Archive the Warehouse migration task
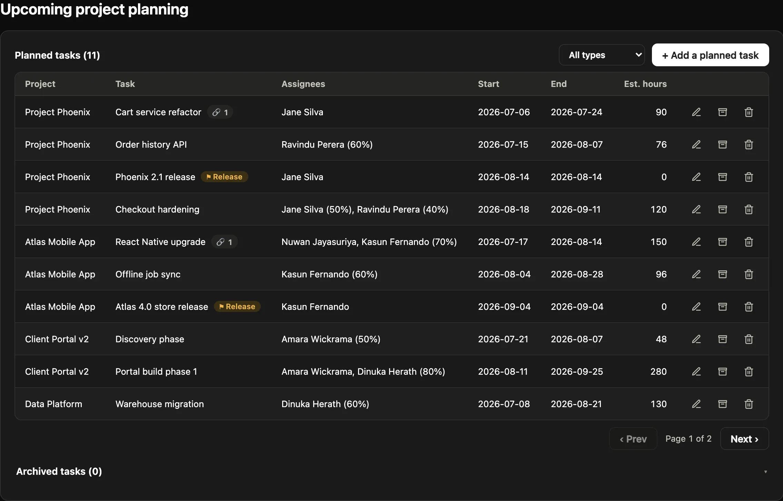Image resolution: width=783 pixels, height=501 pixels. click(723, 404)
